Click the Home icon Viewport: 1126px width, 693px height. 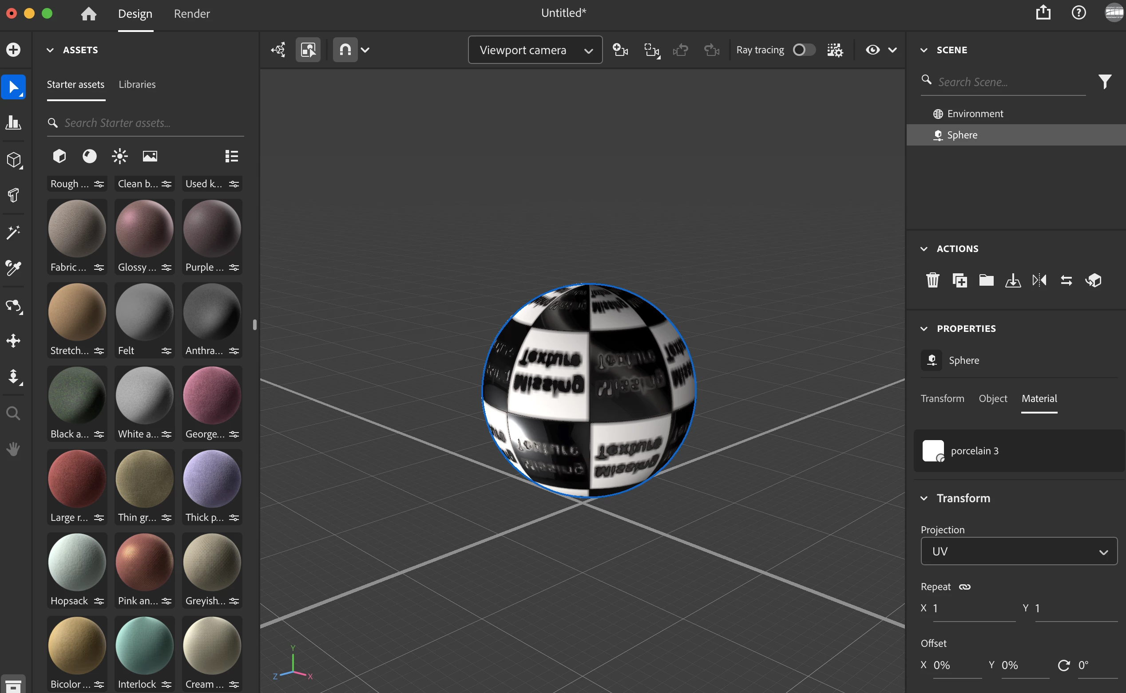(88, 14)
